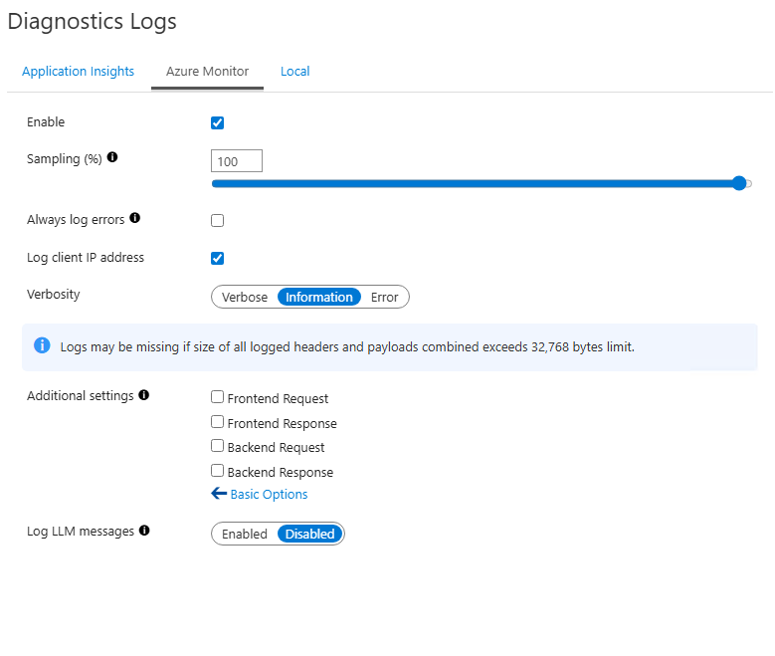
Task: Enable Frontend Request logging checkbox
Action: coord(218,397)
